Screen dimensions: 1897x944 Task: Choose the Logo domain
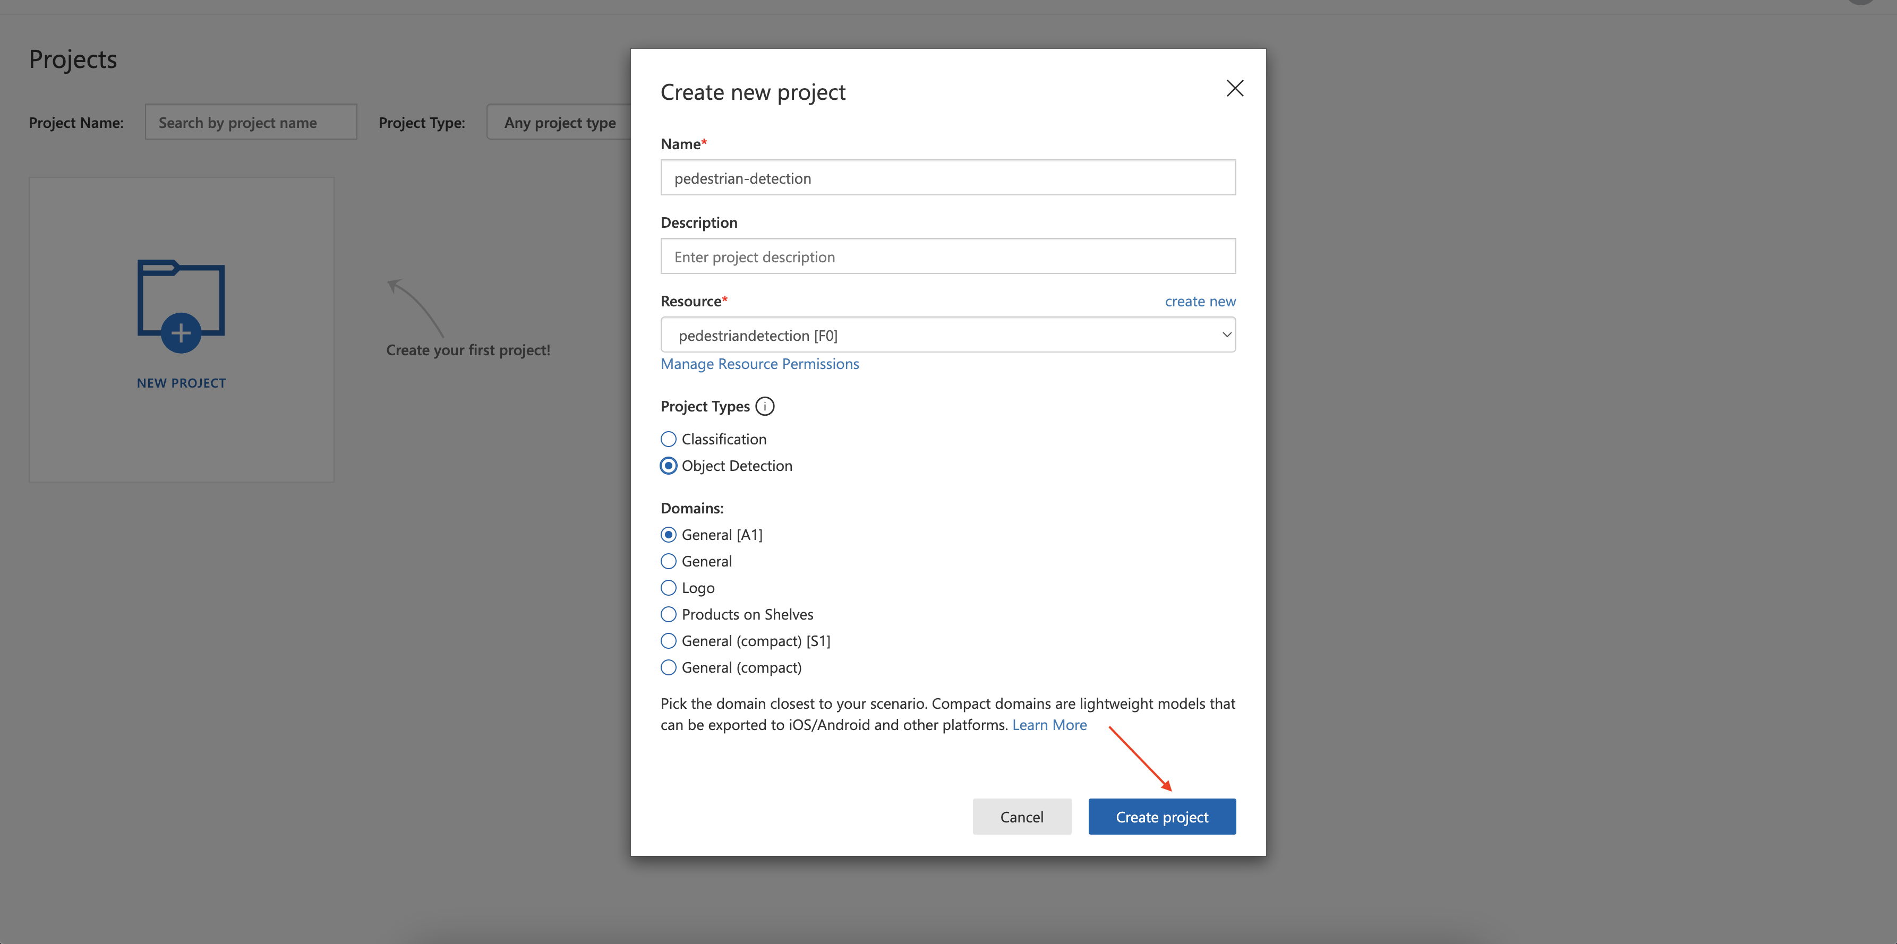click(688, 588)
